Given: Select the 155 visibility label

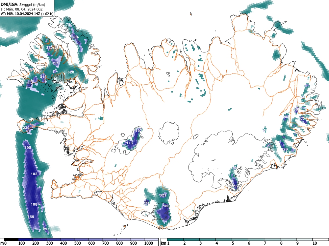Looking at the screenshot, I should 31,217.
